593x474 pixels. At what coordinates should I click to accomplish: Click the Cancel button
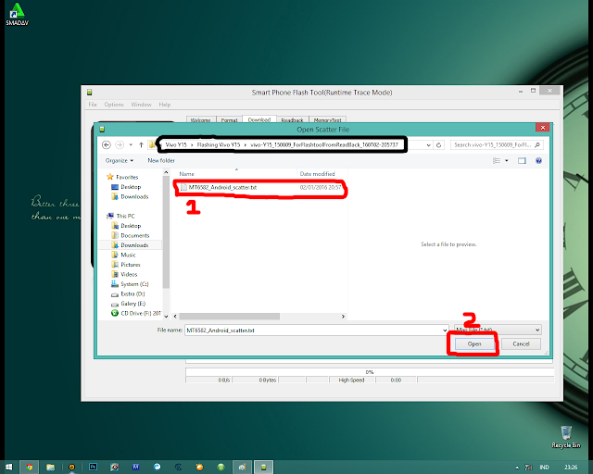521,343
